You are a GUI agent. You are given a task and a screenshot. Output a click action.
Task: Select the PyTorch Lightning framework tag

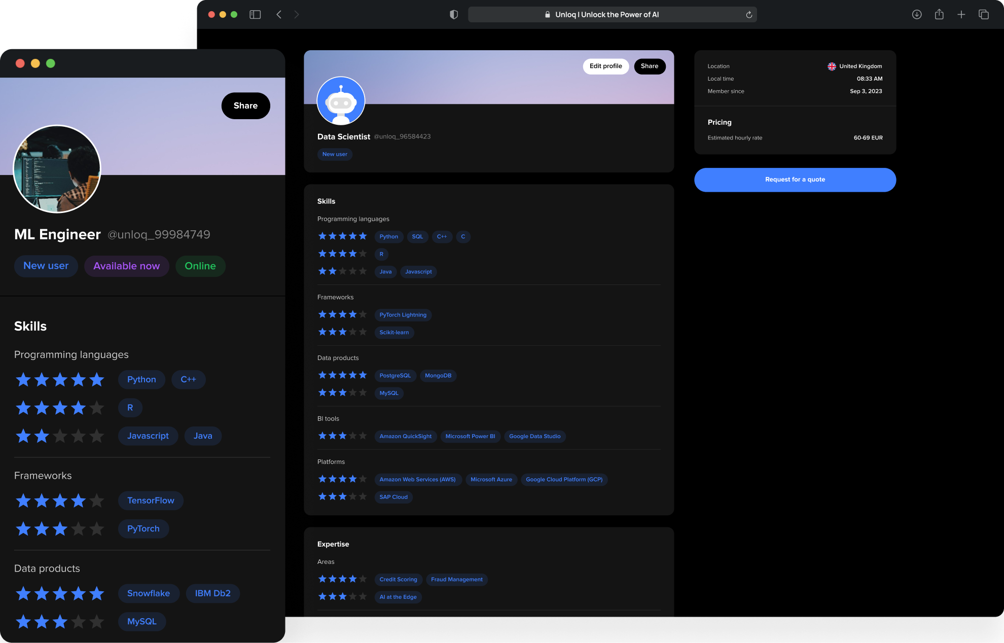(x=403, y=315)
